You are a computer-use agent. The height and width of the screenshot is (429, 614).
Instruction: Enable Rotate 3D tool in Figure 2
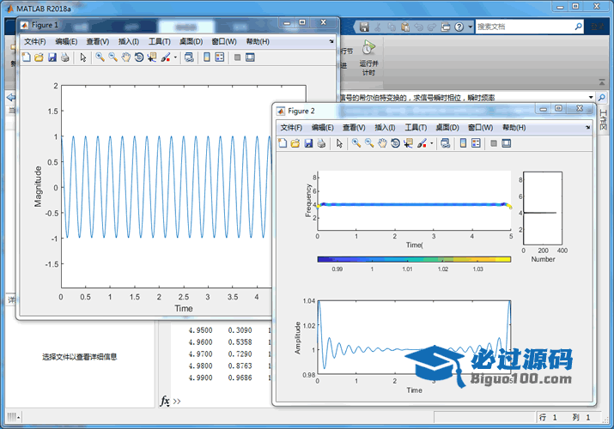(395, 143)
